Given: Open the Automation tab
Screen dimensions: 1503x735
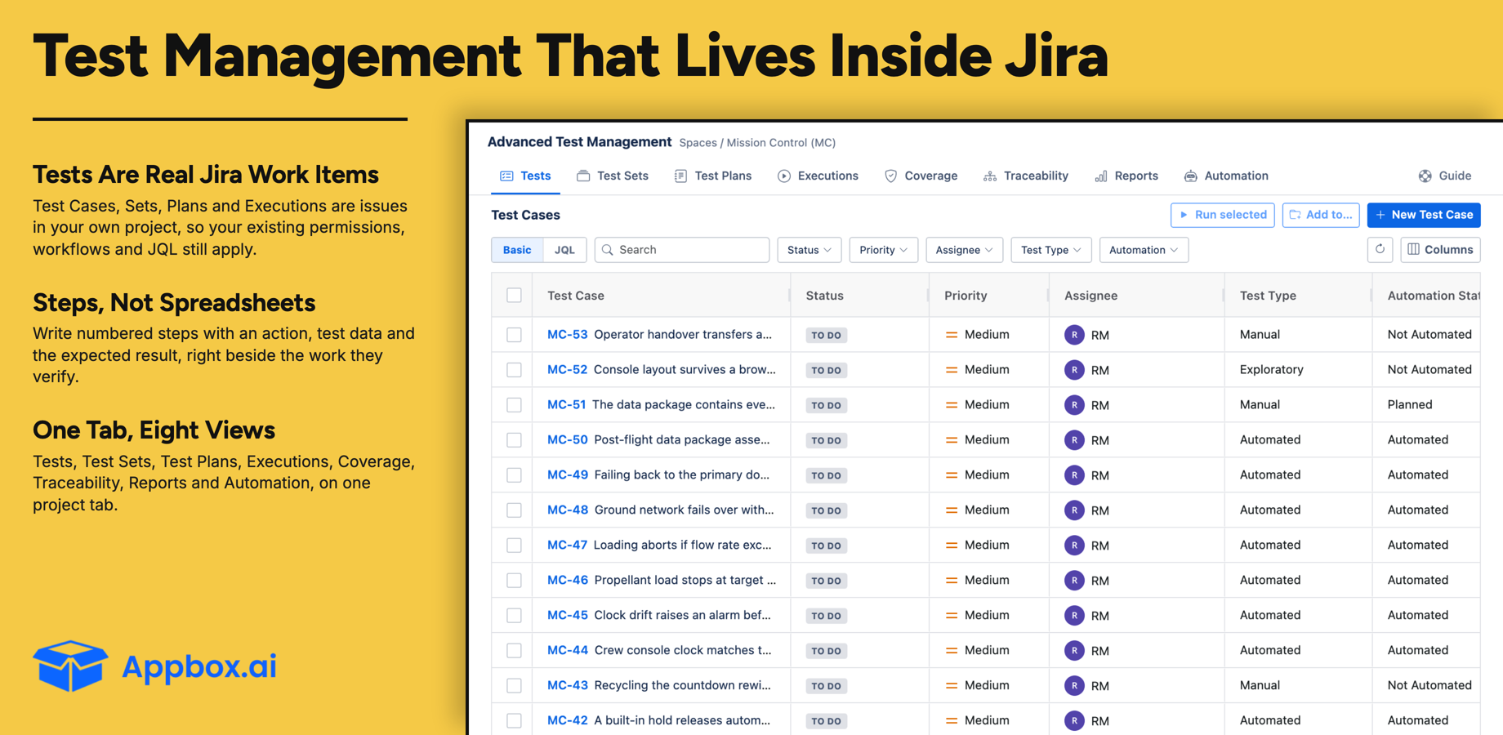Looking at the screenshot, I should click(x=1226, y=176).
